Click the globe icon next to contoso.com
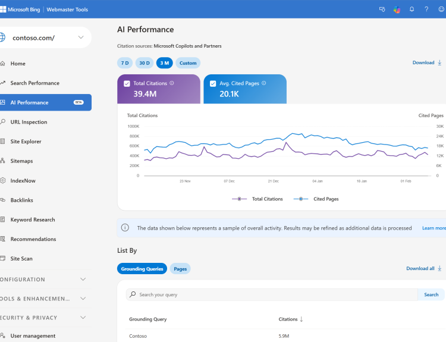 tap(3, 37)
